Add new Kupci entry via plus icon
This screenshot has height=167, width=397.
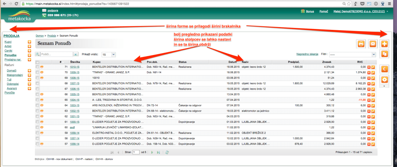coord(29,42)
